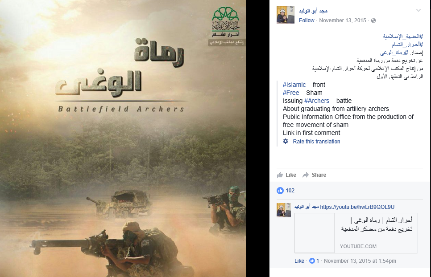This screenshot has width=431, height=277.
Task: Click Rate this translation link
Action: point(316,142)
